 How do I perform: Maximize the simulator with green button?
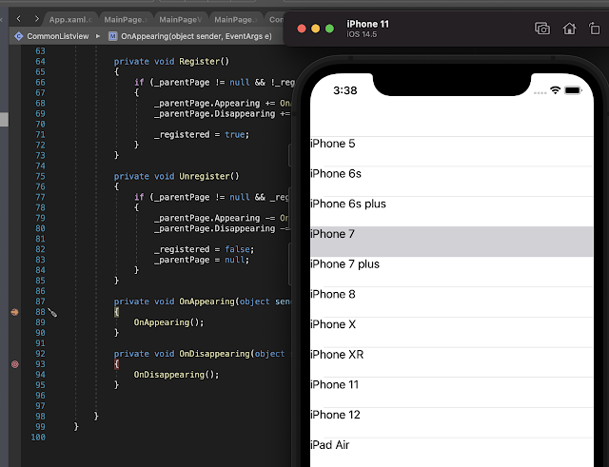coord(329,29)
